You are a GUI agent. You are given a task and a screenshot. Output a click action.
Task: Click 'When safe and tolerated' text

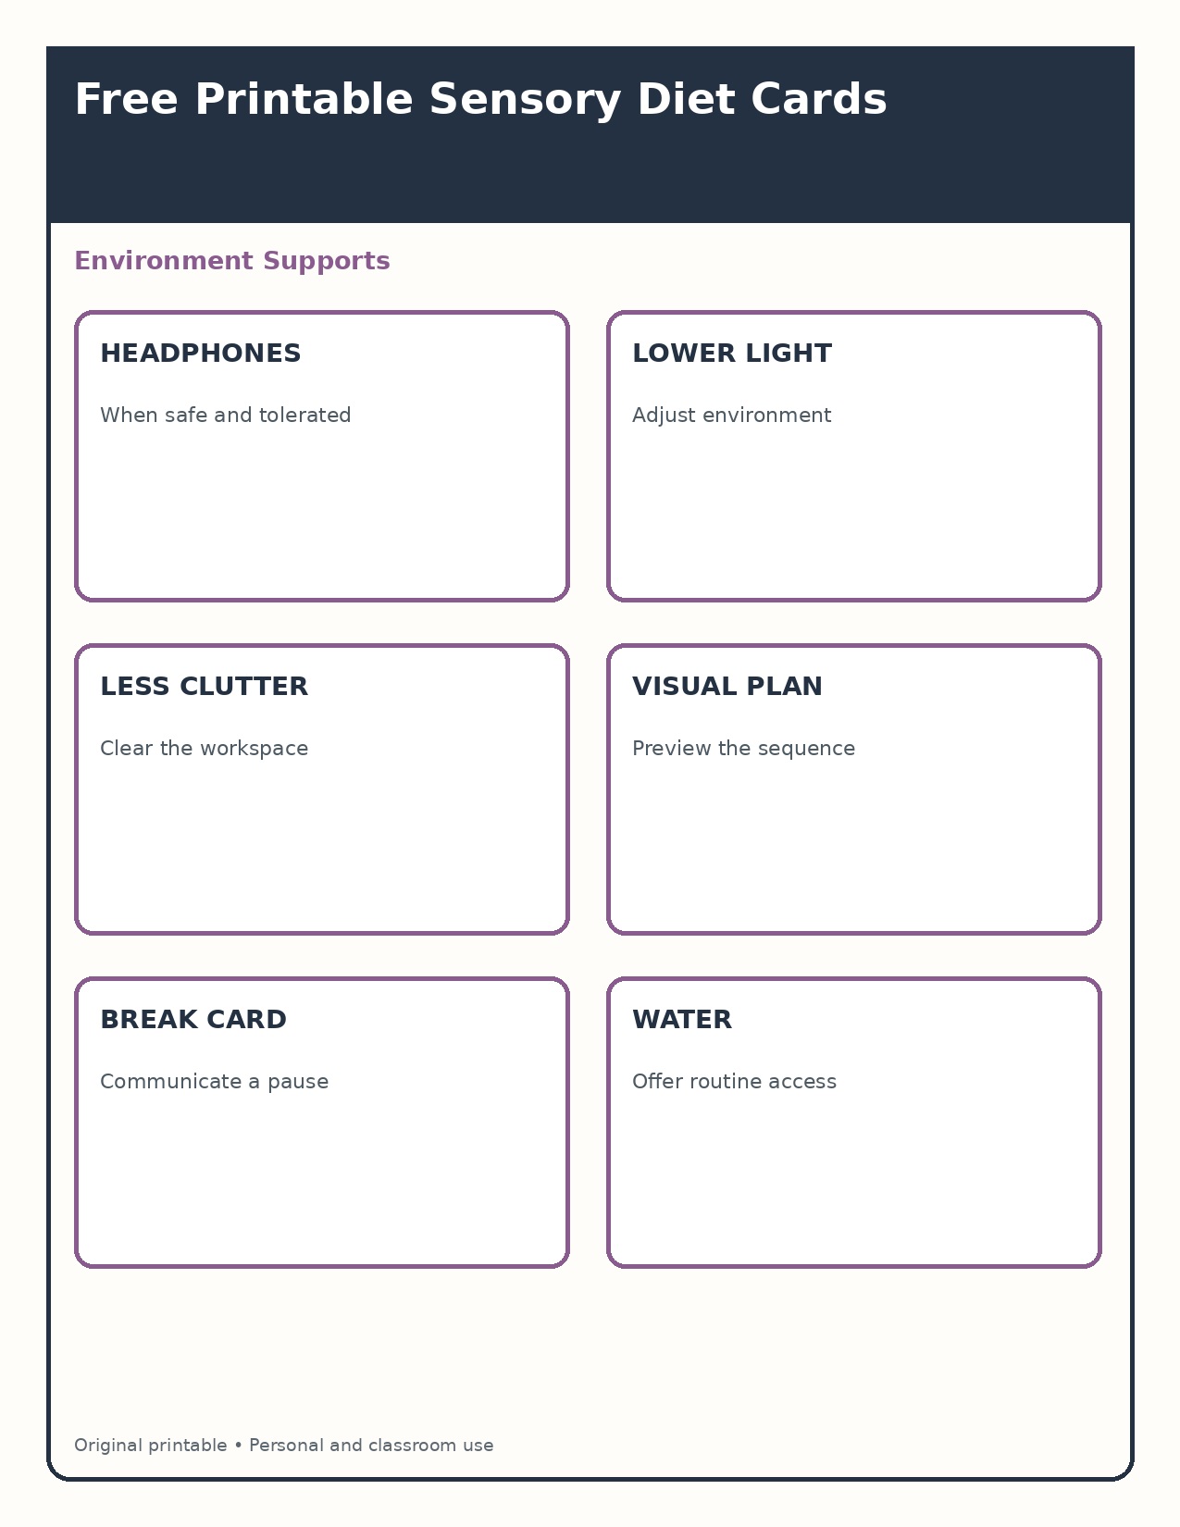point(226,415)
